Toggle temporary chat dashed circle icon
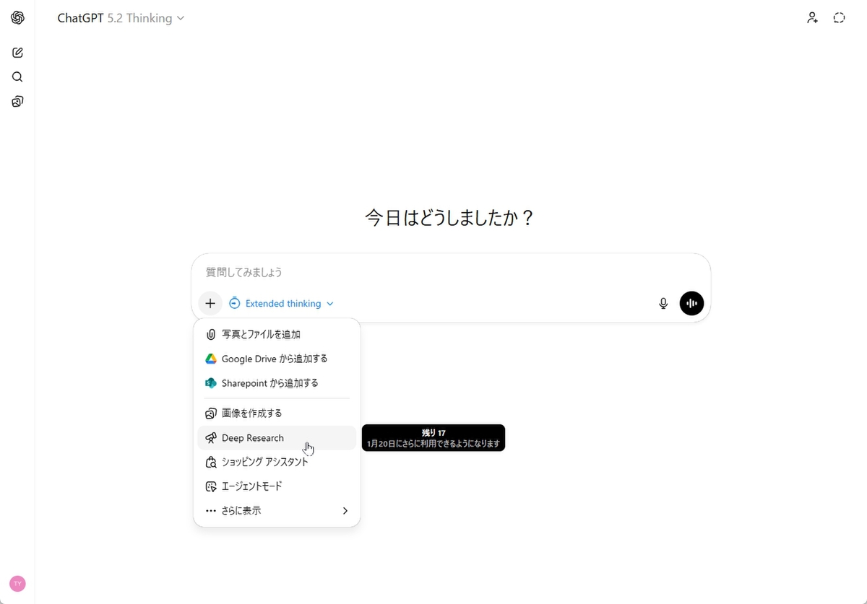The width and height of the screenshot is (867, 604). [x=839, y=18]
